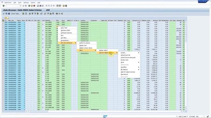Viewport: 211px width, 118px height.
Task: Click the yellow Help question-mark icon
Action: (x=63, y=6)
